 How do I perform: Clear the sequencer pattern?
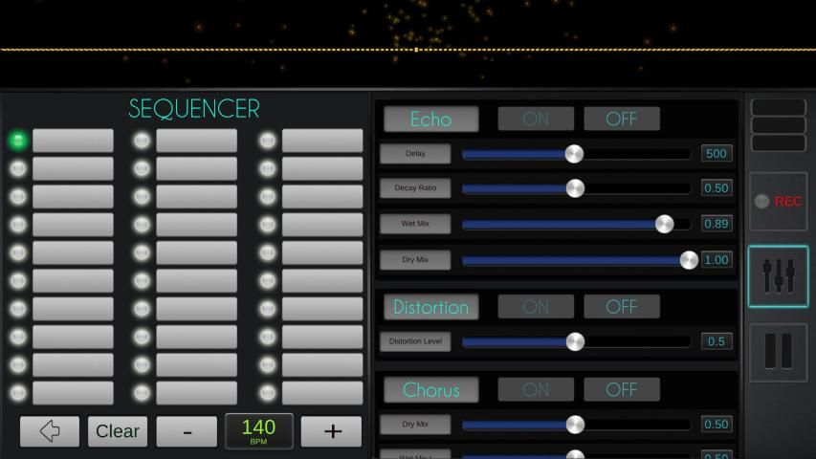(x=118, y=431)
